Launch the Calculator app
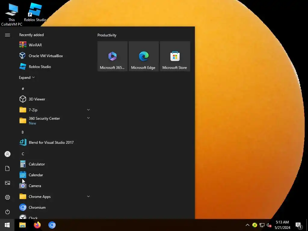This screenshot has width=308, height=231. 55,164
